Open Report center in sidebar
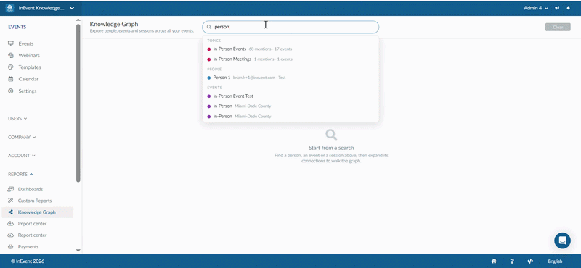The height and width of the screenshot is (268, 581). 32,235
